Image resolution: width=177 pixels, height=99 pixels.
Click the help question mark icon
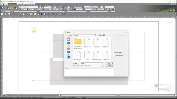(173, 4)
